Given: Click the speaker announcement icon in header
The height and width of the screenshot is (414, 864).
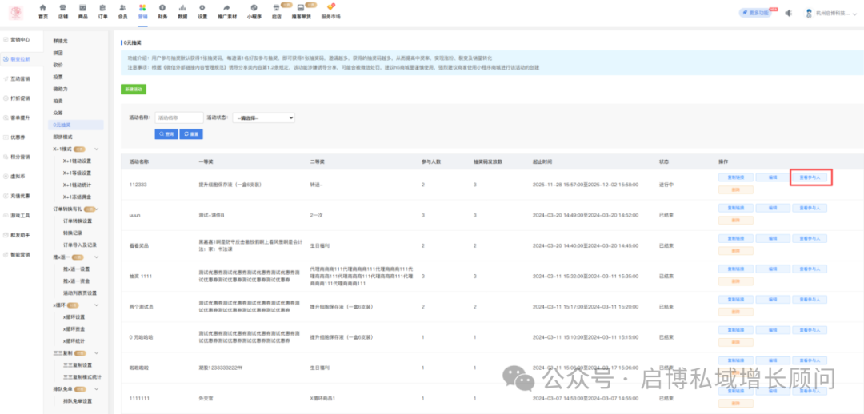Looking at the screenshot, I should pyautogui.click(x=788, y=13).
